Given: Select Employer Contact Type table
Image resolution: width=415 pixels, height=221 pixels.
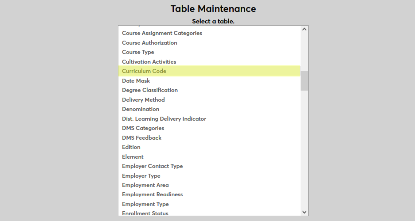Looking at the screenshot, I should click(152, 166).
